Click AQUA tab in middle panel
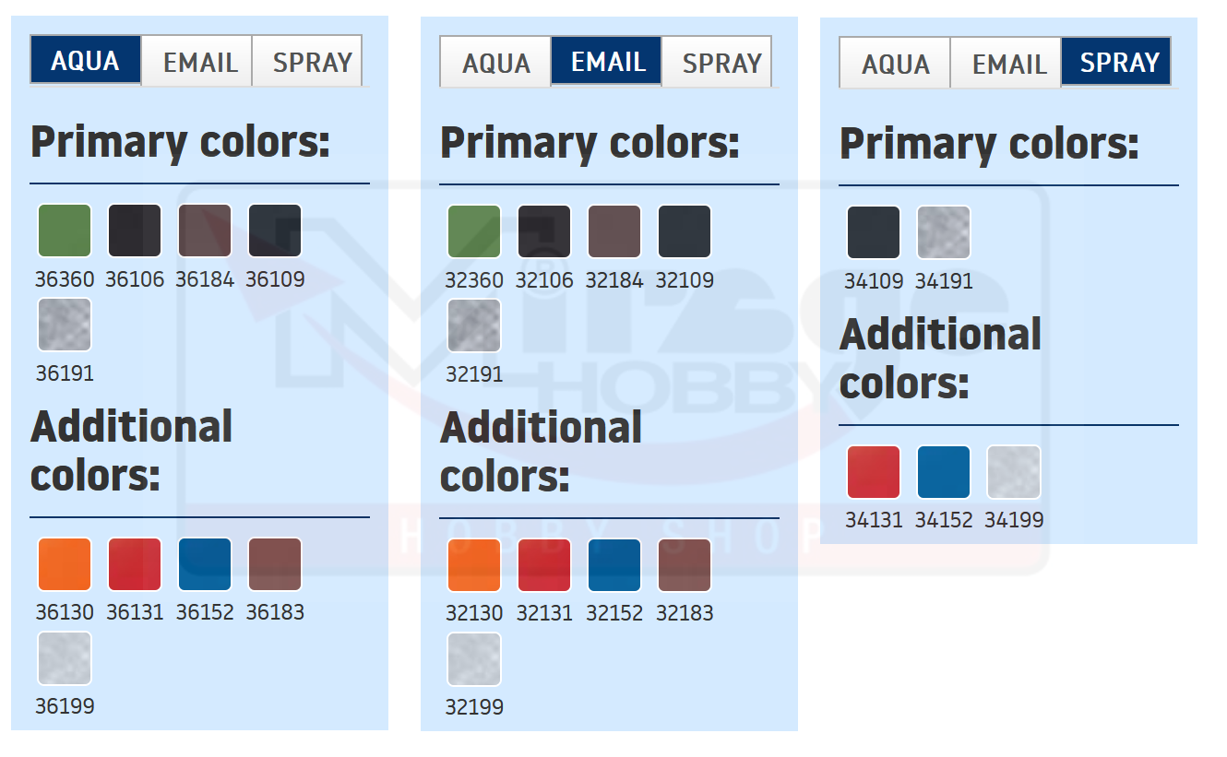This screenshot has width=1227, height=757. [495, 63]
